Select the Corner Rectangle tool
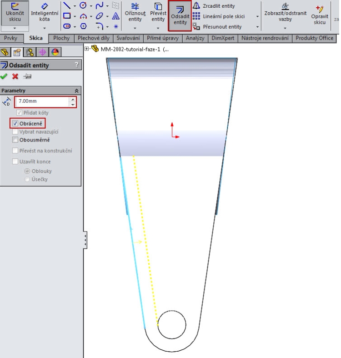The height and width of the screenshot is (358, 341). (x=67, y=16)
